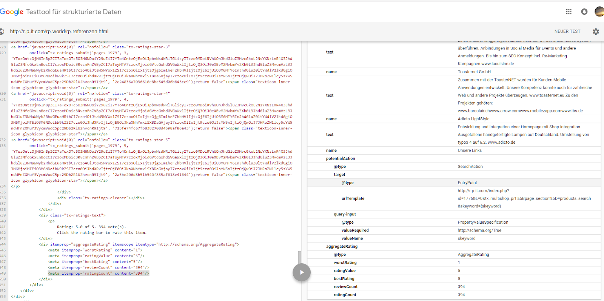Click the Google logo in the header

pyautogui.click(x=12, y=12)
